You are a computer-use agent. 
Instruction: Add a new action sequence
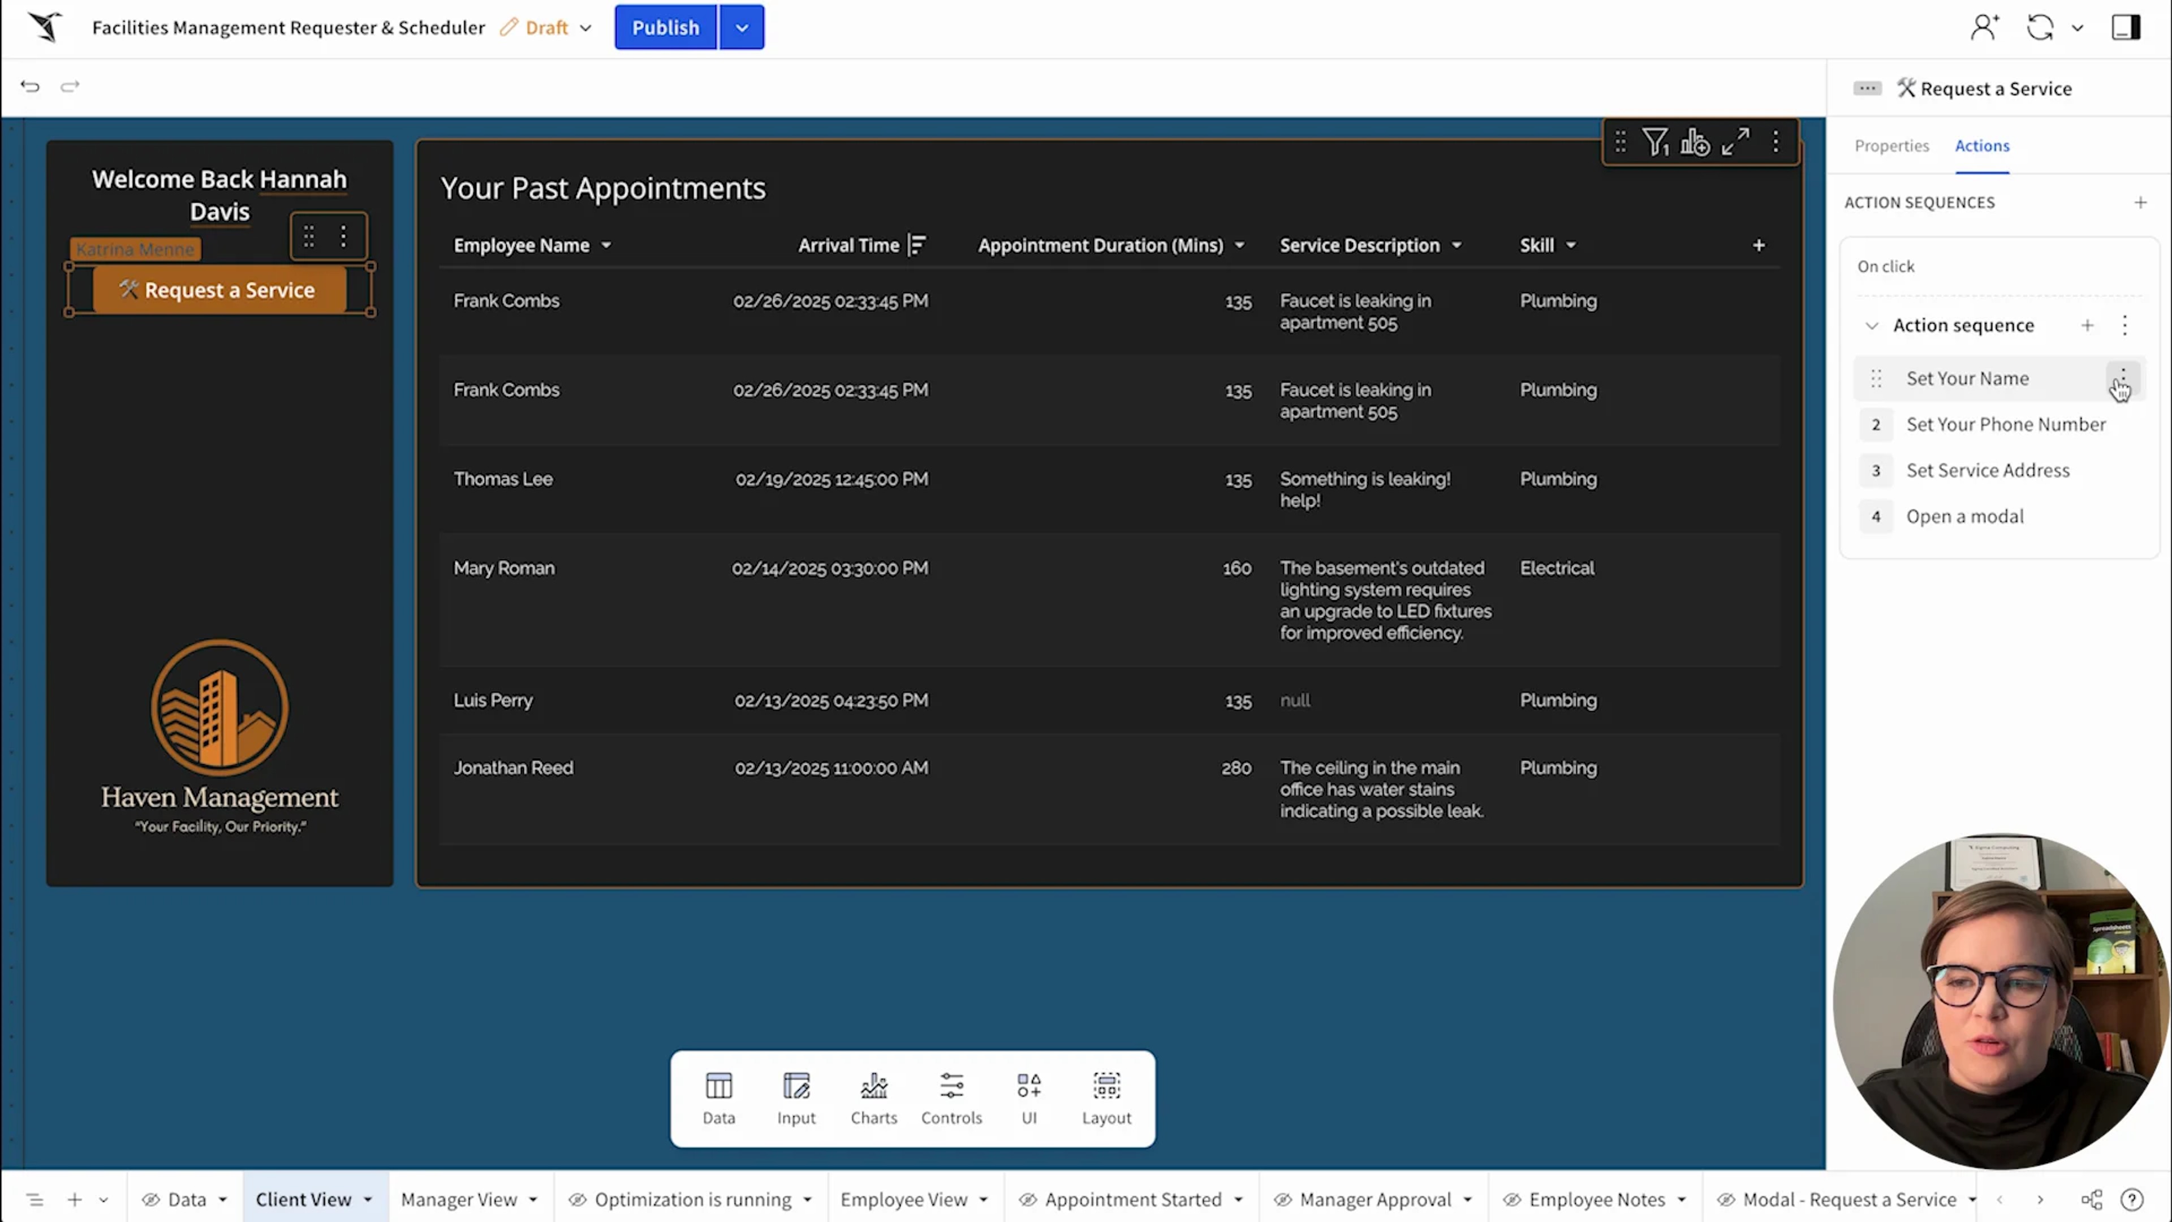coord(2141,203)
